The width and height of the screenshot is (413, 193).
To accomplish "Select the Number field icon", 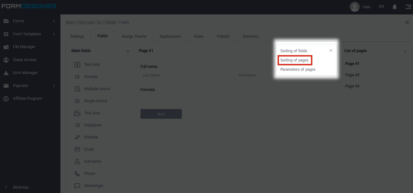I will coord(77,77).
